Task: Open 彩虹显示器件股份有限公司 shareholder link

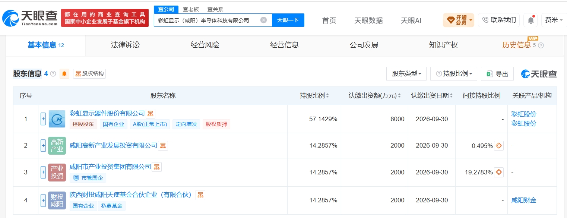Action: [107, 113]
